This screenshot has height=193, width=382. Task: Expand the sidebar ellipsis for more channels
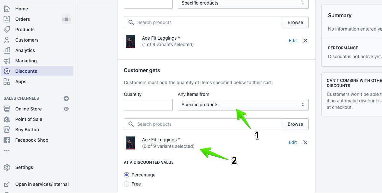(7, 150)
